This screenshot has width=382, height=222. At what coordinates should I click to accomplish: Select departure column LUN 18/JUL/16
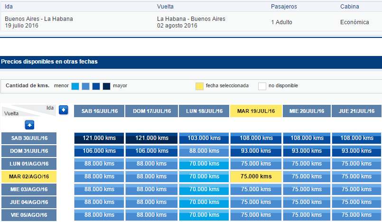204,111
